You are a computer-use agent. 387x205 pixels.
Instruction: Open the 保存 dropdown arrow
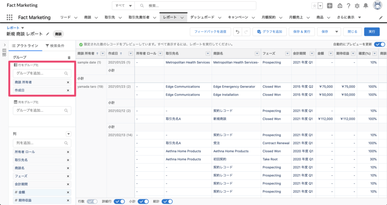[x=336, y=32]
